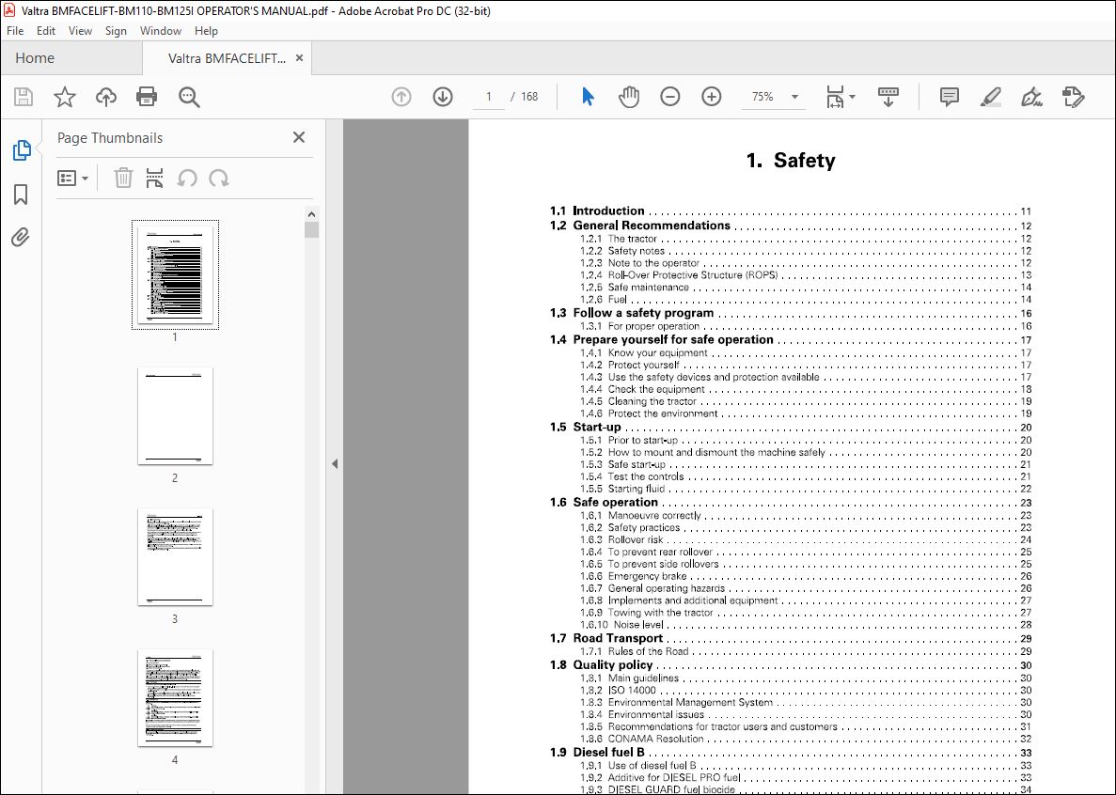Select the Highlight text pen tool
Screen dimensions: 1116x795
pyautogui.click(x=990, y=97)
